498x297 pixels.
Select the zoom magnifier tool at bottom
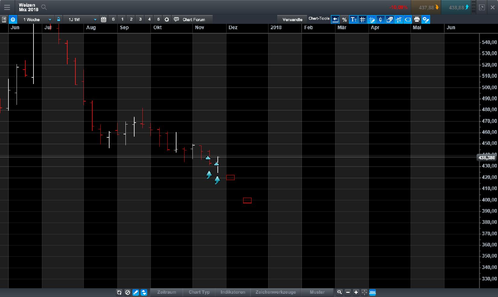click(x=339, y=292)
